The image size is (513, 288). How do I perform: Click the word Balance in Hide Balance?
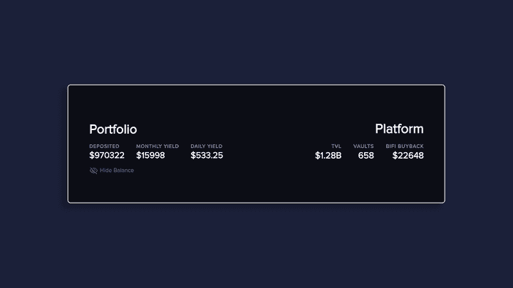[123, 171]
